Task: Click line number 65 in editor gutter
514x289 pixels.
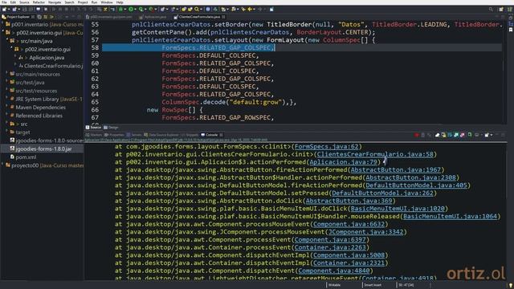Action: coord(95,102)
